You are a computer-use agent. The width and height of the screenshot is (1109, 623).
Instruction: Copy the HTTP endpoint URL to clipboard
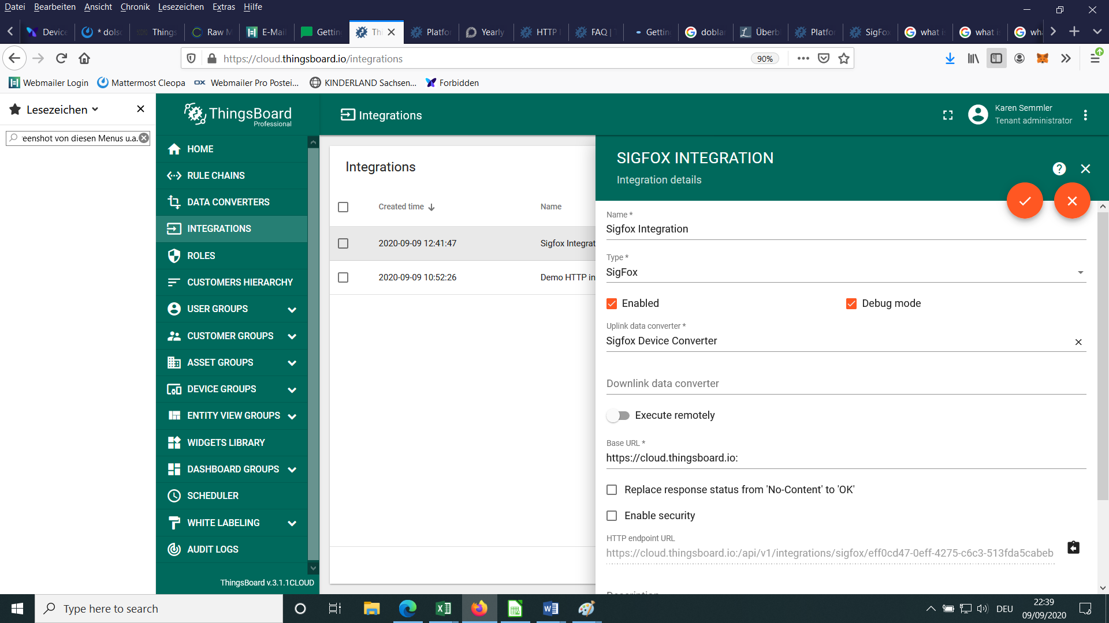click(x=1073, y=547)
